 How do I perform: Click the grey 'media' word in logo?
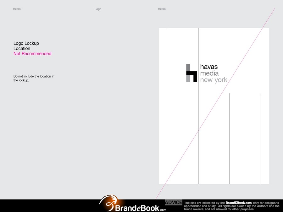tap(209, 73)
